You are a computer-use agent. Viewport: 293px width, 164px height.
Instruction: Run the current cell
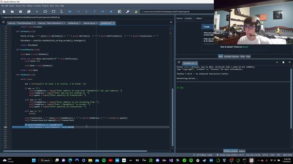click(x=45, y=11)
